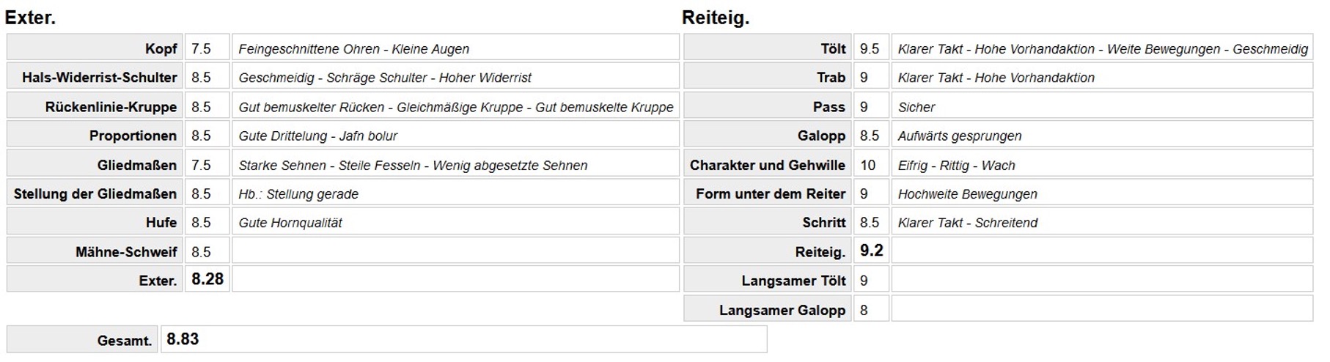Click the "Gute Hornqualität" comment for Hufe

290,223
